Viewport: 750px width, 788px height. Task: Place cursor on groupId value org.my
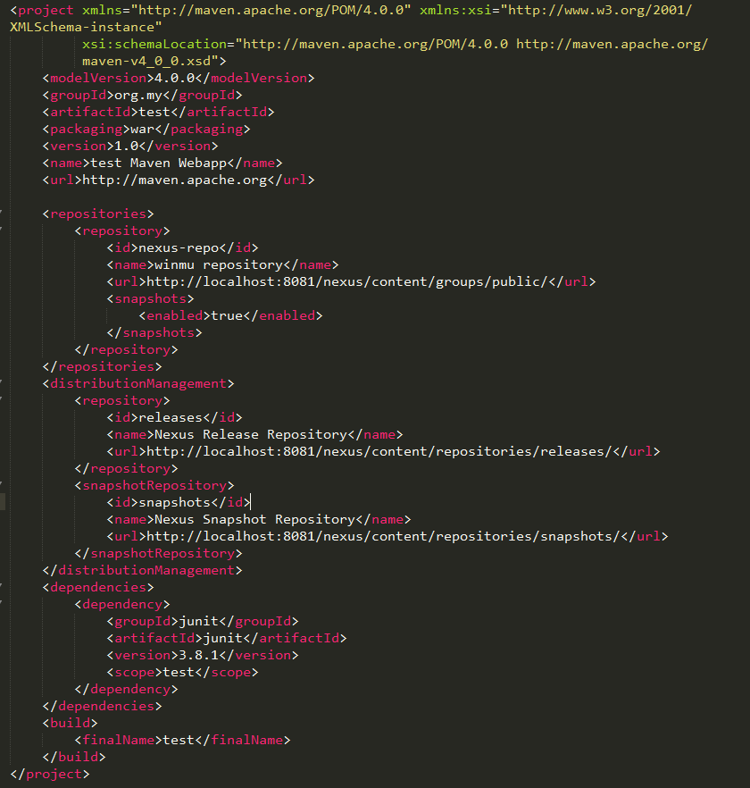(x=138, y=95)
